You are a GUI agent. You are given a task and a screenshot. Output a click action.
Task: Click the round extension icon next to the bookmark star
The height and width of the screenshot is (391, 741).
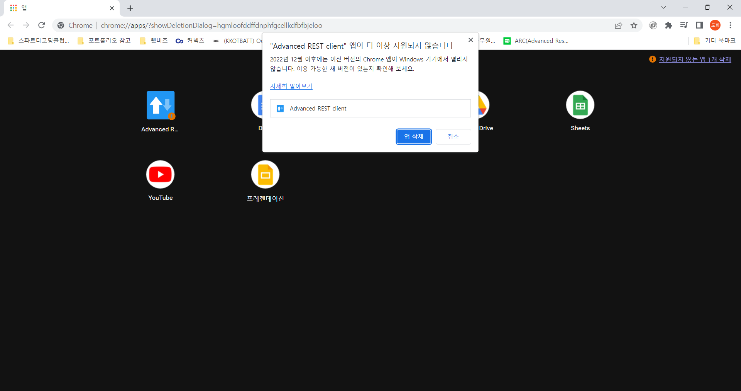tap(653, 25)
